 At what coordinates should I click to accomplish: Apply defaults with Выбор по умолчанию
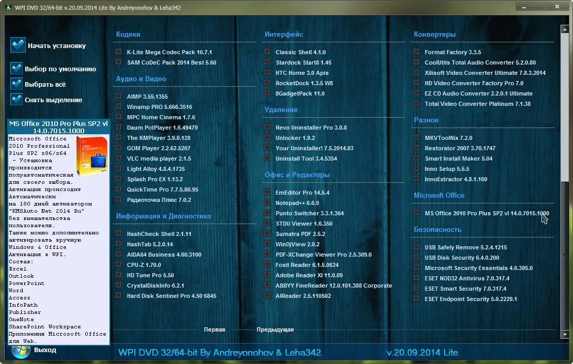click(x=60, y=69)
